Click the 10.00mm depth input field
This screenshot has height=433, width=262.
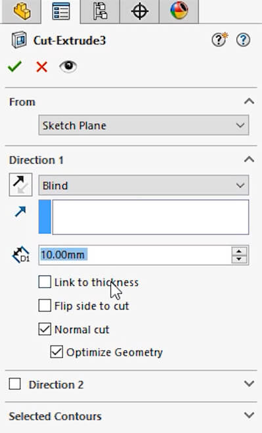(135, 254)
